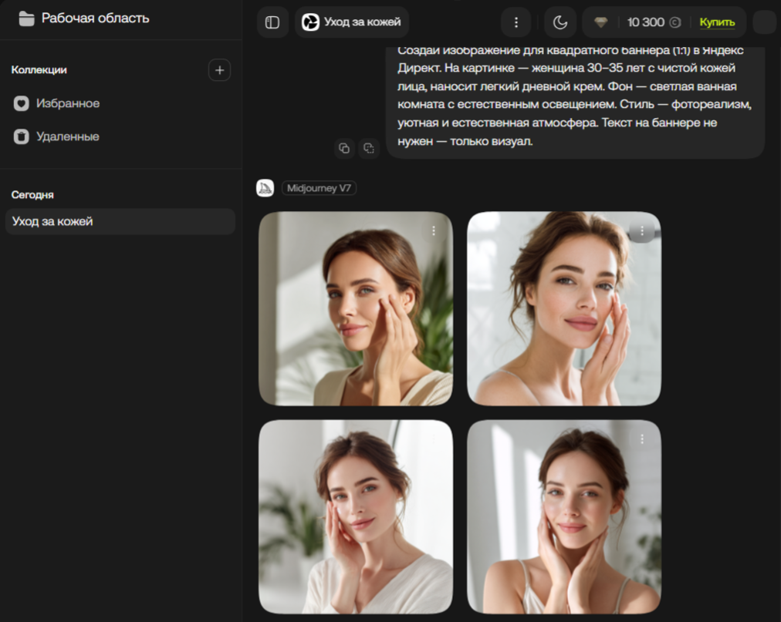Open the Избранное collection
This screenshot has height=622, width=781.
pos(68,103)
